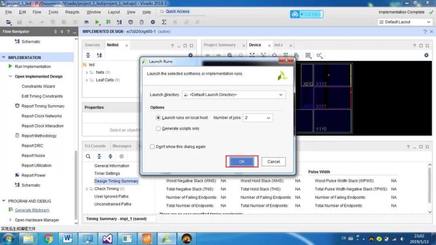Click Netlist panel schematic icon
This screenshot has width=436, height=245.
click(x=99, y=55)
